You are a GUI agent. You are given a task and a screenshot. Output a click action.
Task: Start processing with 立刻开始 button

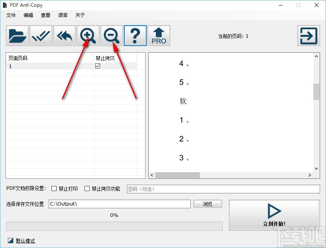click(274, 215)
